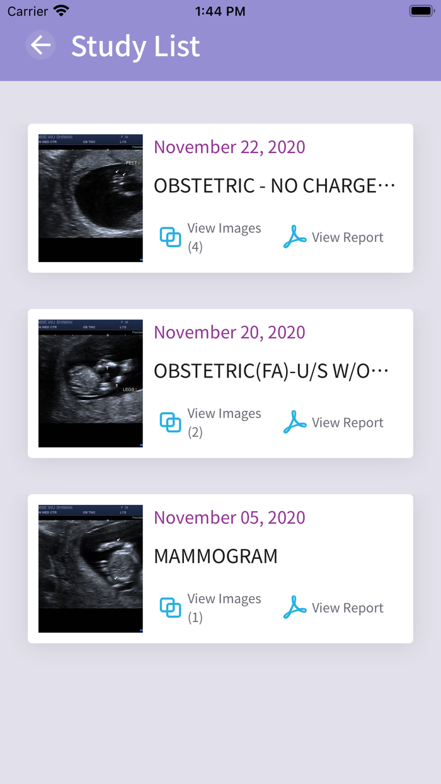
Task: Open View Images (4) link
Action: (224, 237)
